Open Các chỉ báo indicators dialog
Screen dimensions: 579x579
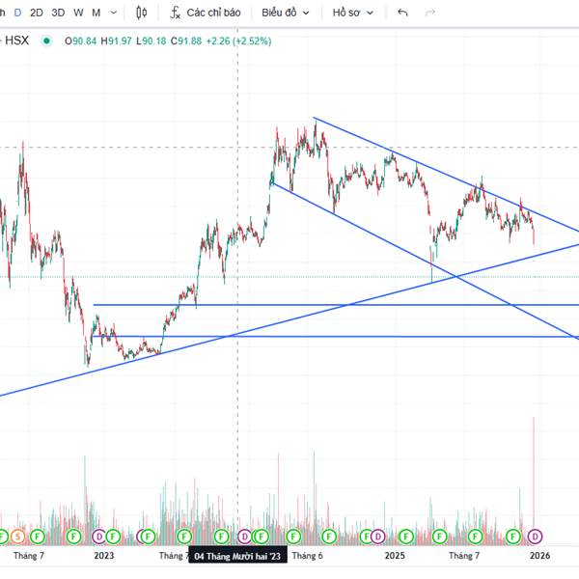click(x=206, y=13)
